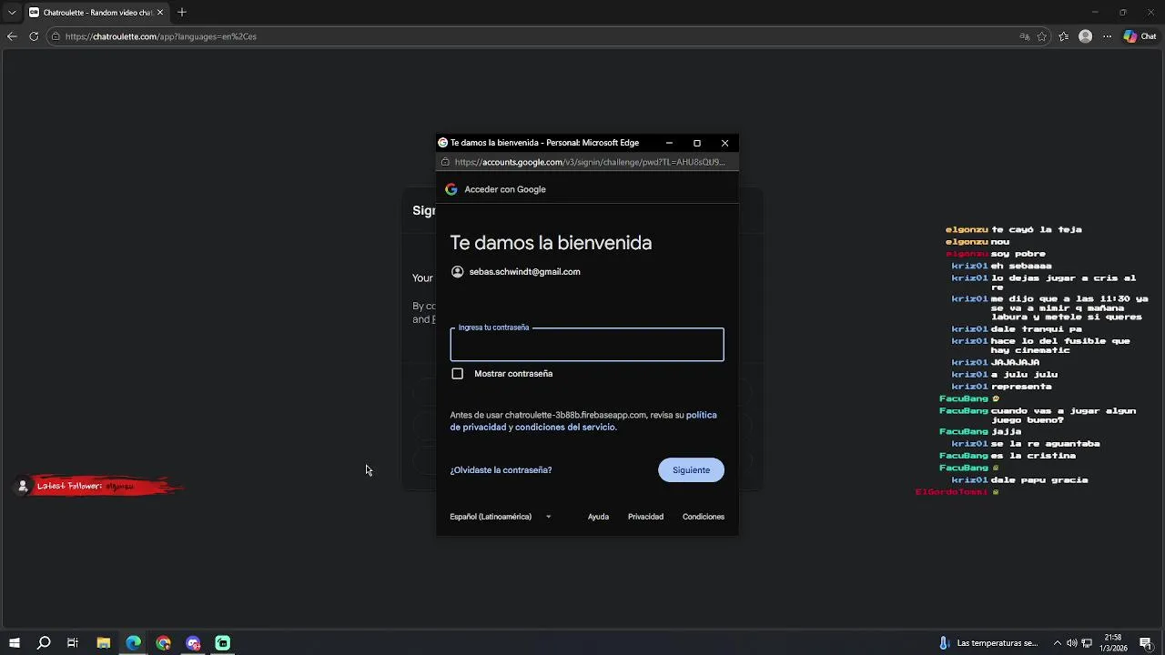
Task: Open the Privacidad footer link
Action: [x=645, y=517]
